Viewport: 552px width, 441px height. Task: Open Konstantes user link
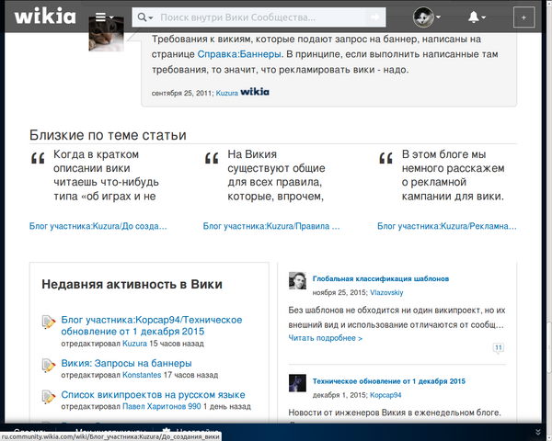click(x=142, y=375)
